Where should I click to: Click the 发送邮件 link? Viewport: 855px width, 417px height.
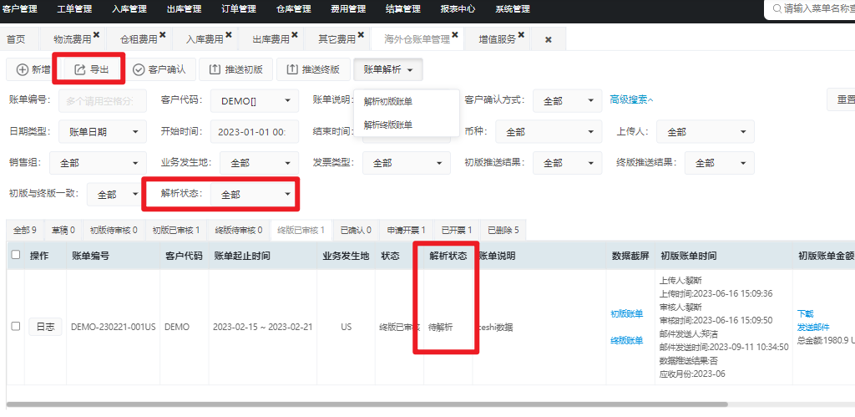pyautogui.click(x=813, y=327)
